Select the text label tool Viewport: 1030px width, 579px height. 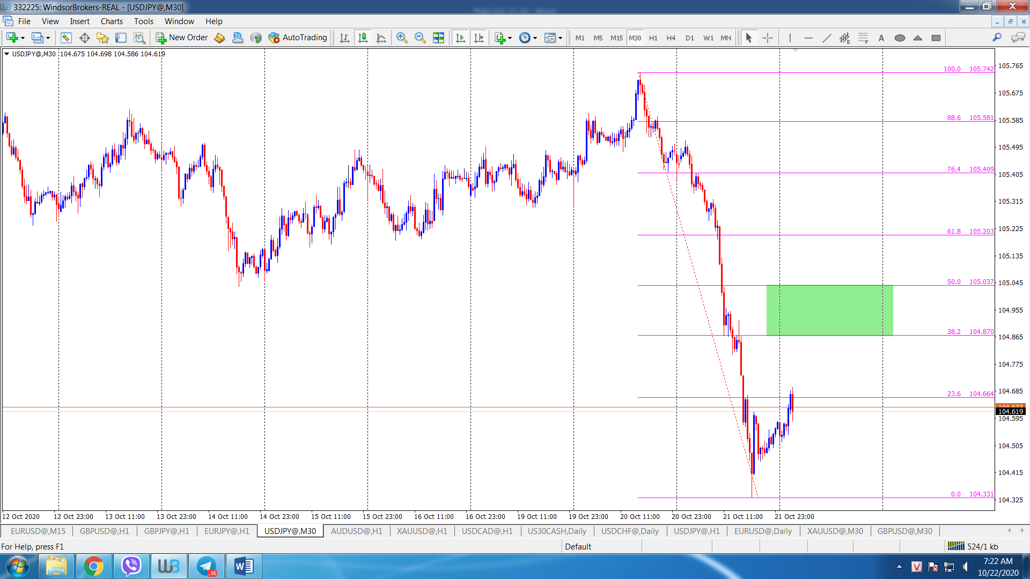[x=881, y=38]
